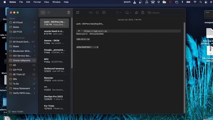Click the collaborate add-people icon
Viewport: 213px width, 120px height.
(136, 13)
